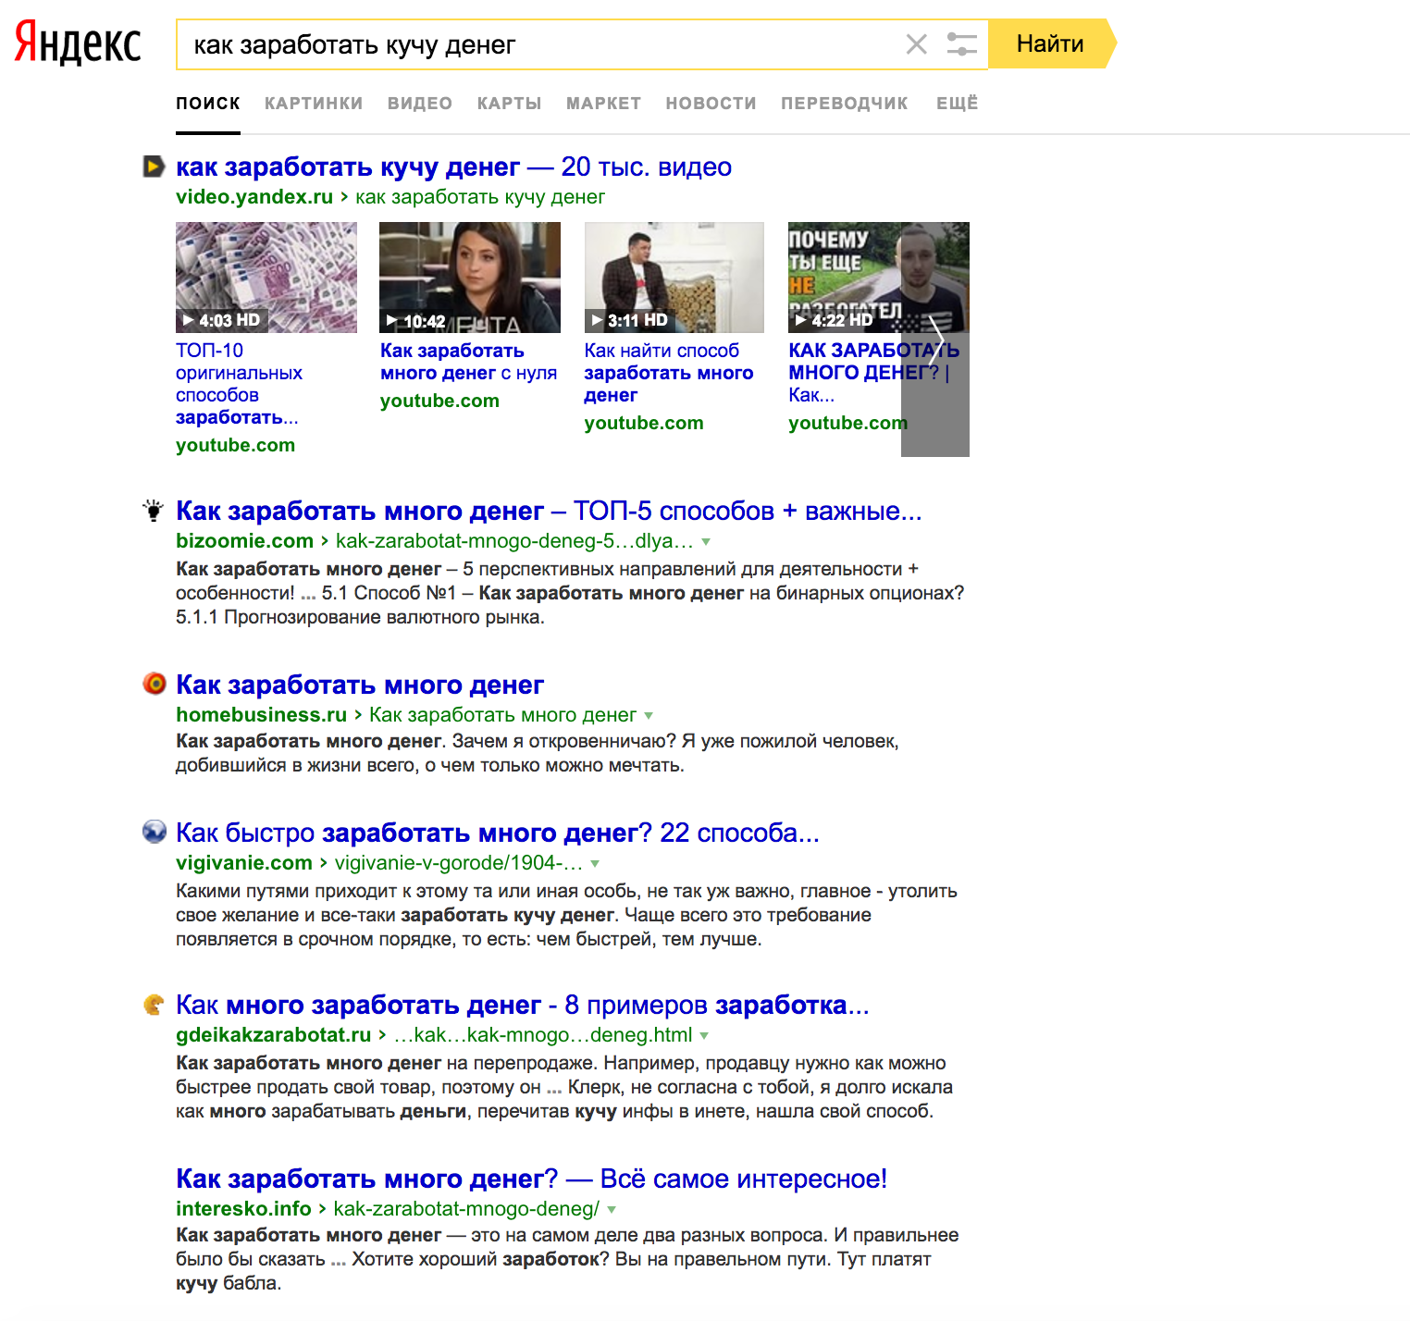Open the '20 тыс. видео' result title
Viewport: 1410px width, 1321px height.
coord(453,167)
